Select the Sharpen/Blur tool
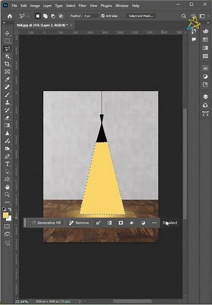The height and width of the screenshot is (305, 212). click(x=7, y=133)
